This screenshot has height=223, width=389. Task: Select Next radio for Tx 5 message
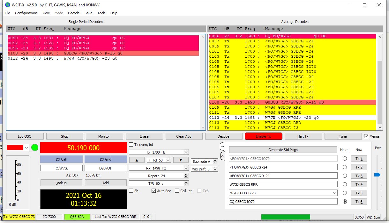coord(344,193)
